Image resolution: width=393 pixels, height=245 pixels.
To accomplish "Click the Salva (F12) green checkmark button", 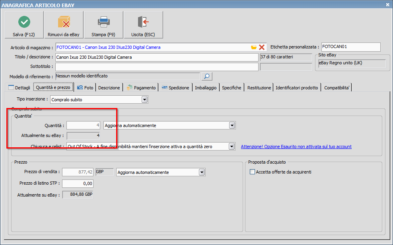I will (x=24, y=25).
